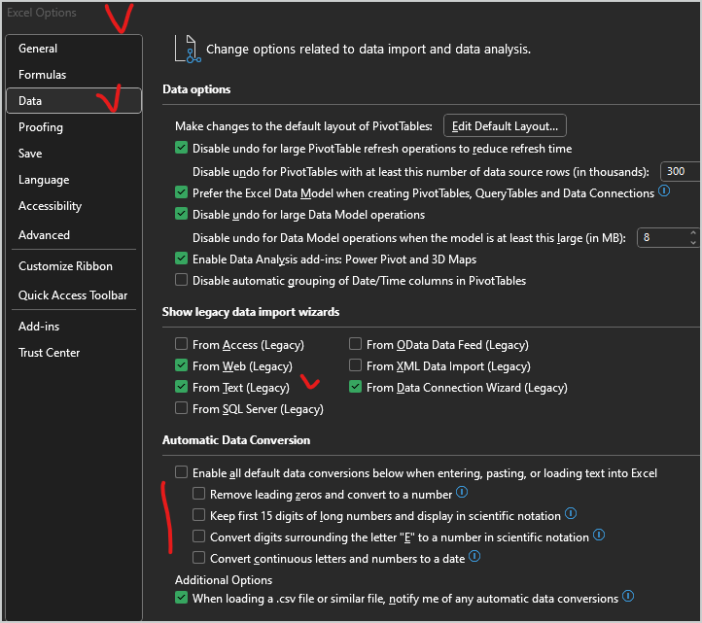Show info for csv conversion notification

(628, 596)
